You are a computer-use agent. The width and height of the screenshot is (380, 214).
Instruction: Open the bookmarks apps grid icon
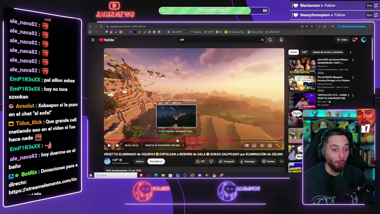[x=90, y=32]
